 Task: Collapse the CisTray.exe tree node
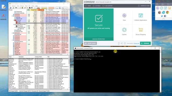14,20
